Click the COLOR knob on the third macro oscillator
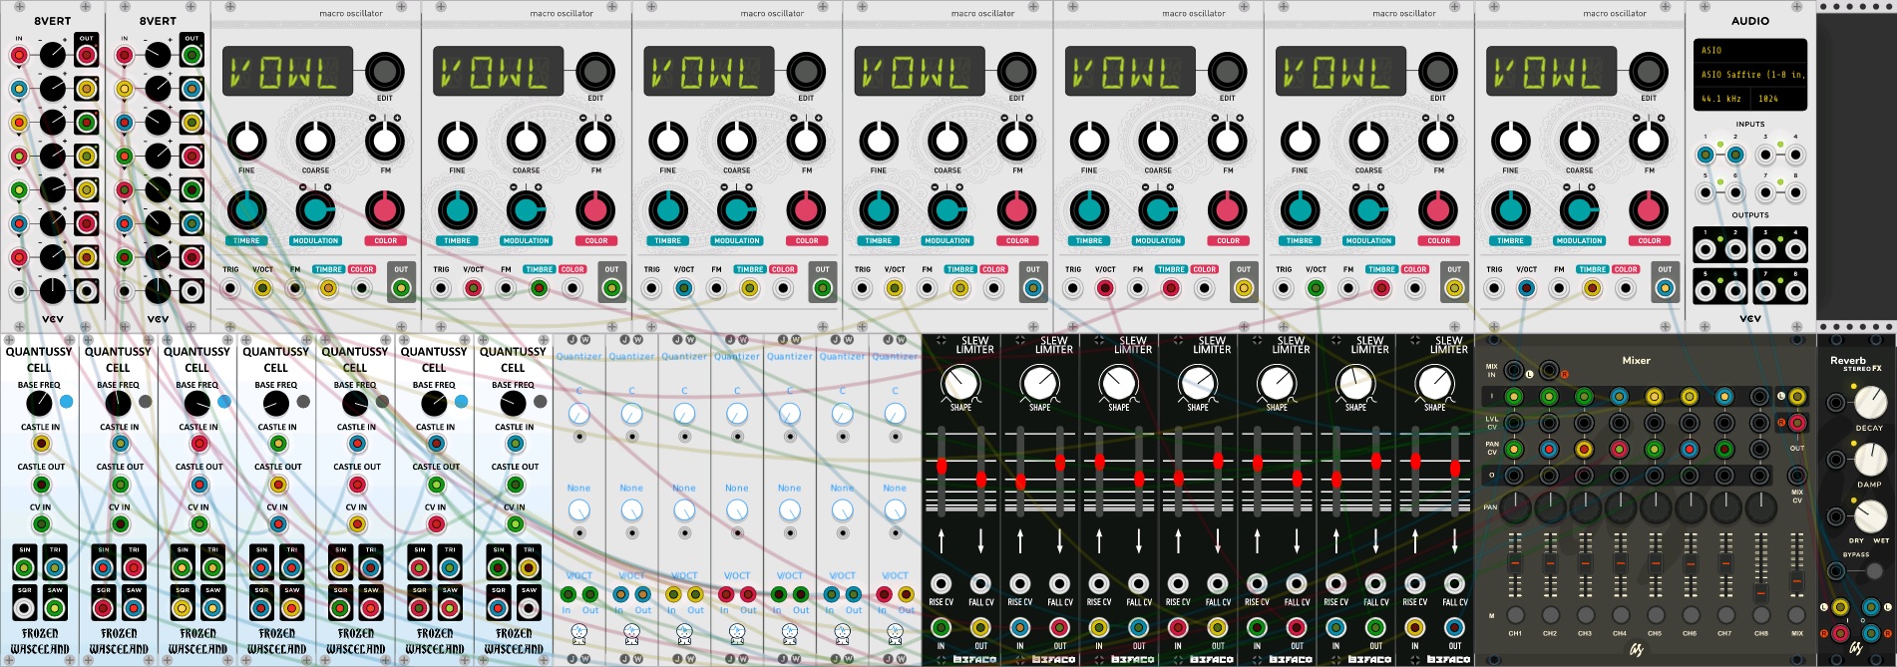This screenshot has height=667, width=1897. (807, 210)
